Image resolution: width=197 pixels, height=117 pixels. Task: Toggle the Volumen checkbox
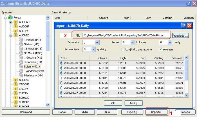tap(161, 49)
